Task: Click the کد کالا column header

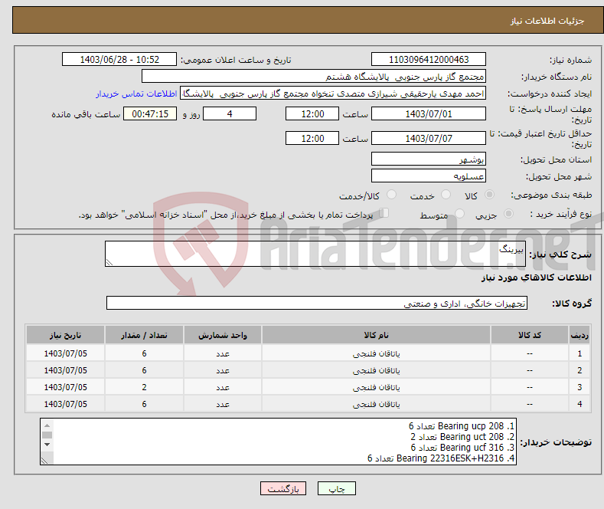Action: [x=529, y=335]
